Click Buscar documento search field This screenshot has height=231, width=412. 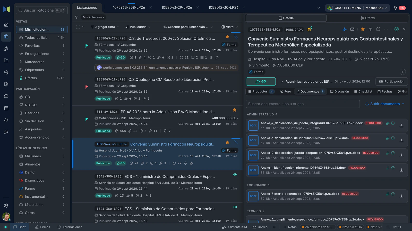click(303, 104)
